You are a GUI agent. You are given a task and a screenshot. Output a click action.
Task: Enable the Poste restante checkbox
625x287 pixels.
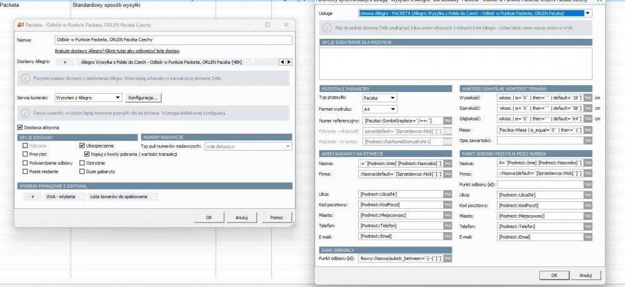pos(26,171)
